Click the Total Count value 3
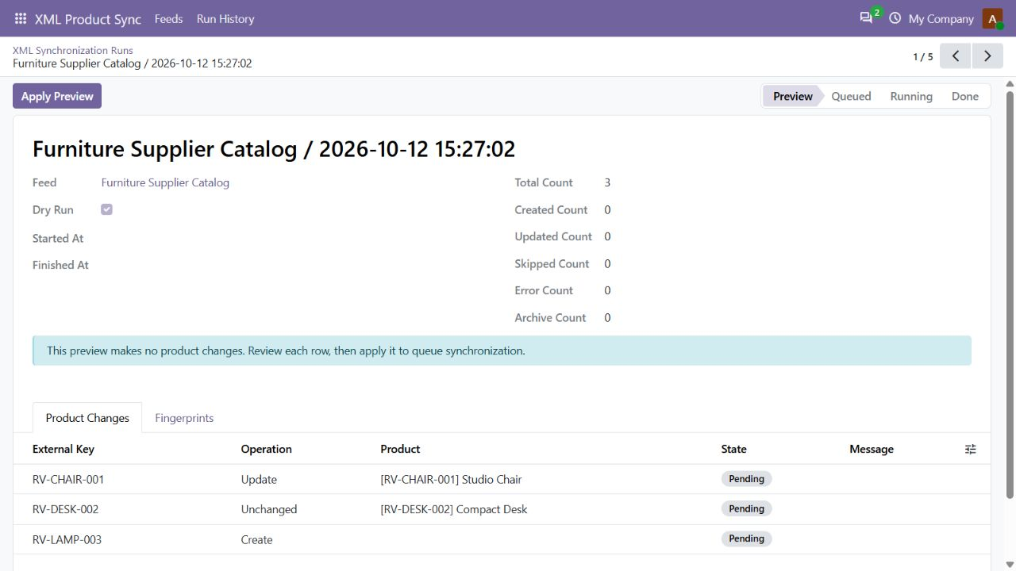 pos(607,182)
